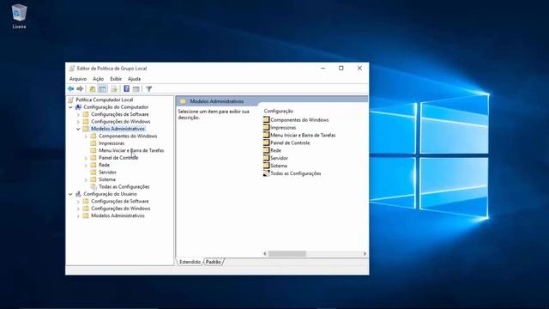Click the Política Computador Local root icon

click(x=70, y=100)
